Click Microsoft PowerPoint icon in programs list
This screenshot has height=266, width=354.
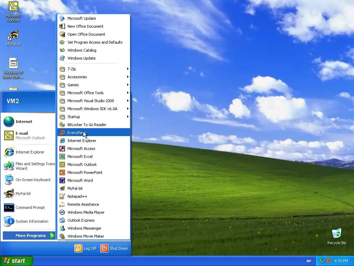pos(62,172)
